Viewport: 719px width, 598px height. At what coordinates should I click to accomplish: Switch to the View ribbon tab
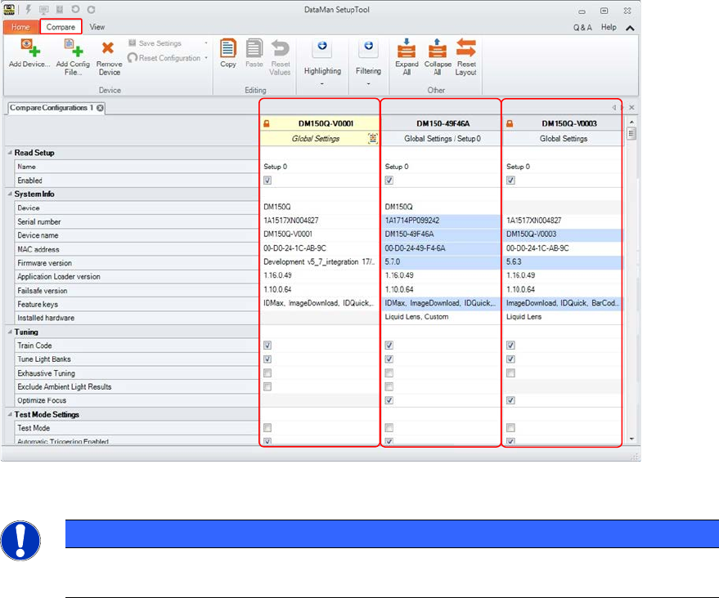97,27
